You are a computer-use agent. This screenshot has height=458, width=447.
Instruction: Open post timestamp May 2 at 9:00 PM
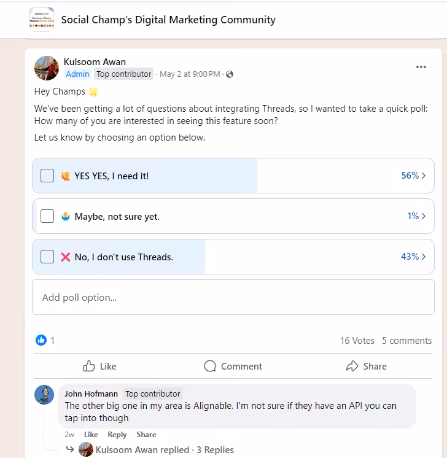click(x=190, y=74)
